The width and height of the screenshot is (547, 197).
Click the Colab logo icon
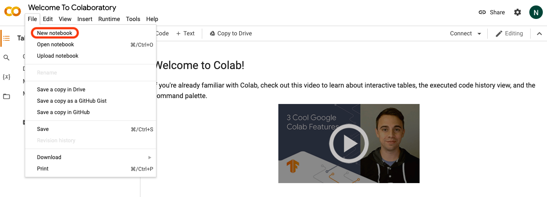pyautogui.click(x=12, y=11)
